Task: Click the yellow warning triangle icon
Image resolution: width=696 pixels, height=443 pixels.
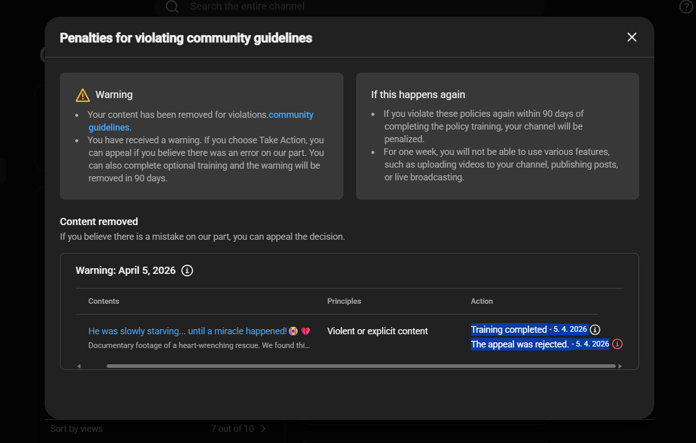Action: (82, 95)
